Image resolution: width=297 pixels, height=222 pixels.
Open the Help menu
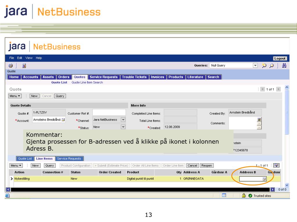[39, 58]
